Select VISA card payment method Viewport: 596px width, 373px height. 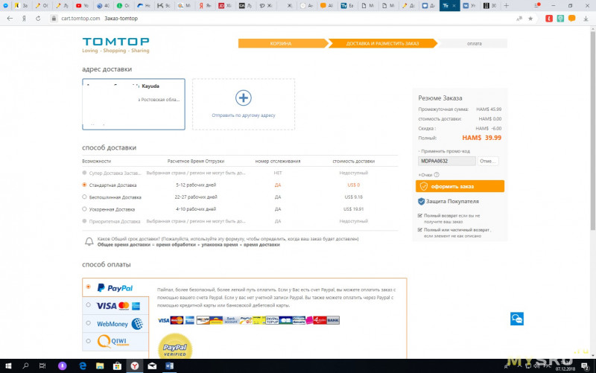coord(88,305)
